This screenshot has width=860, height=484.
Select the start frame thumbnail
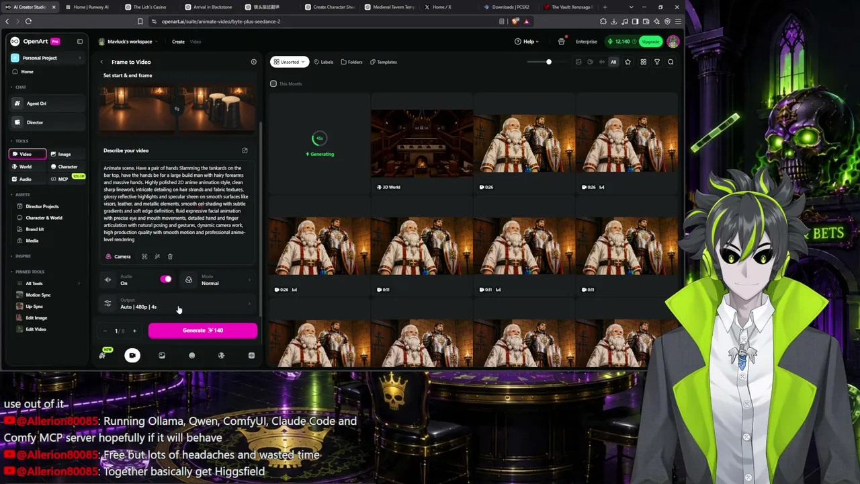137,108
